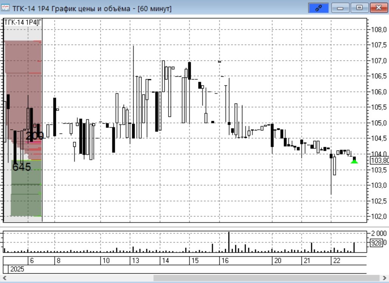The width and height of the screenshot is (389, 283).
Task: Click the 107,0 price axis label
Action: point(379,61)
